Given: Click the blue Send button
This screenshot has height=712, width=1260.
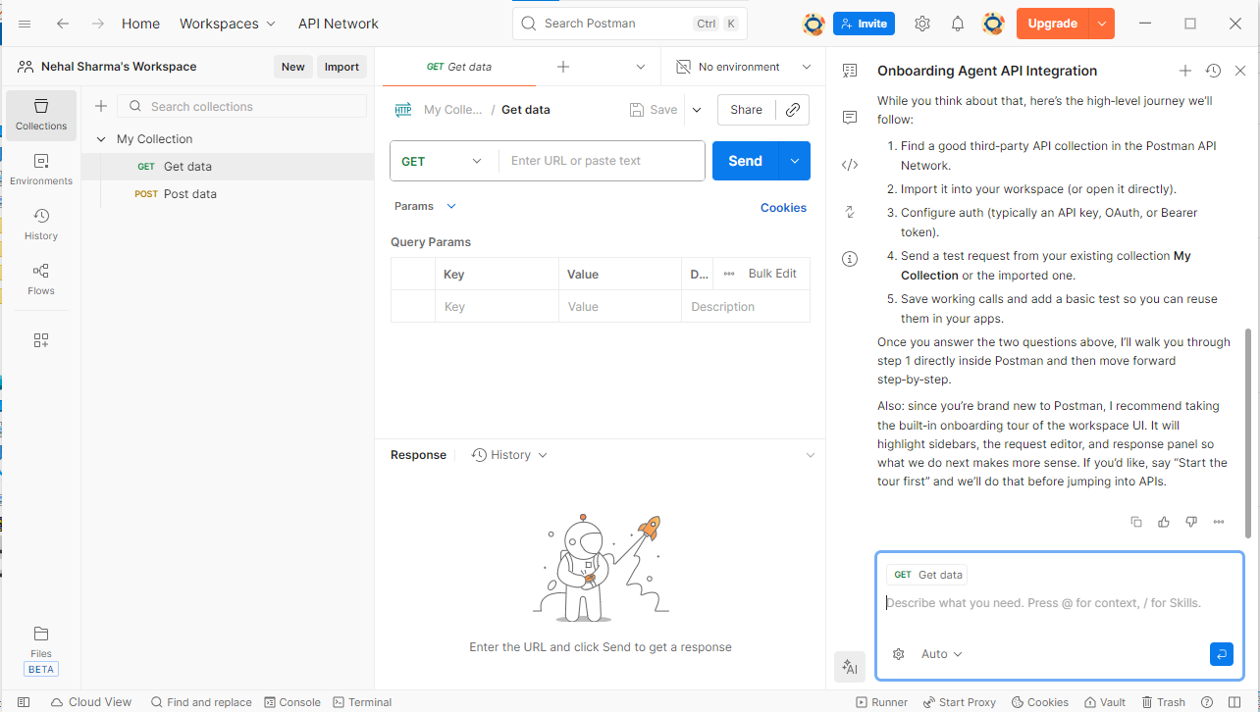Looking at the screenshot, I should 745,161.
